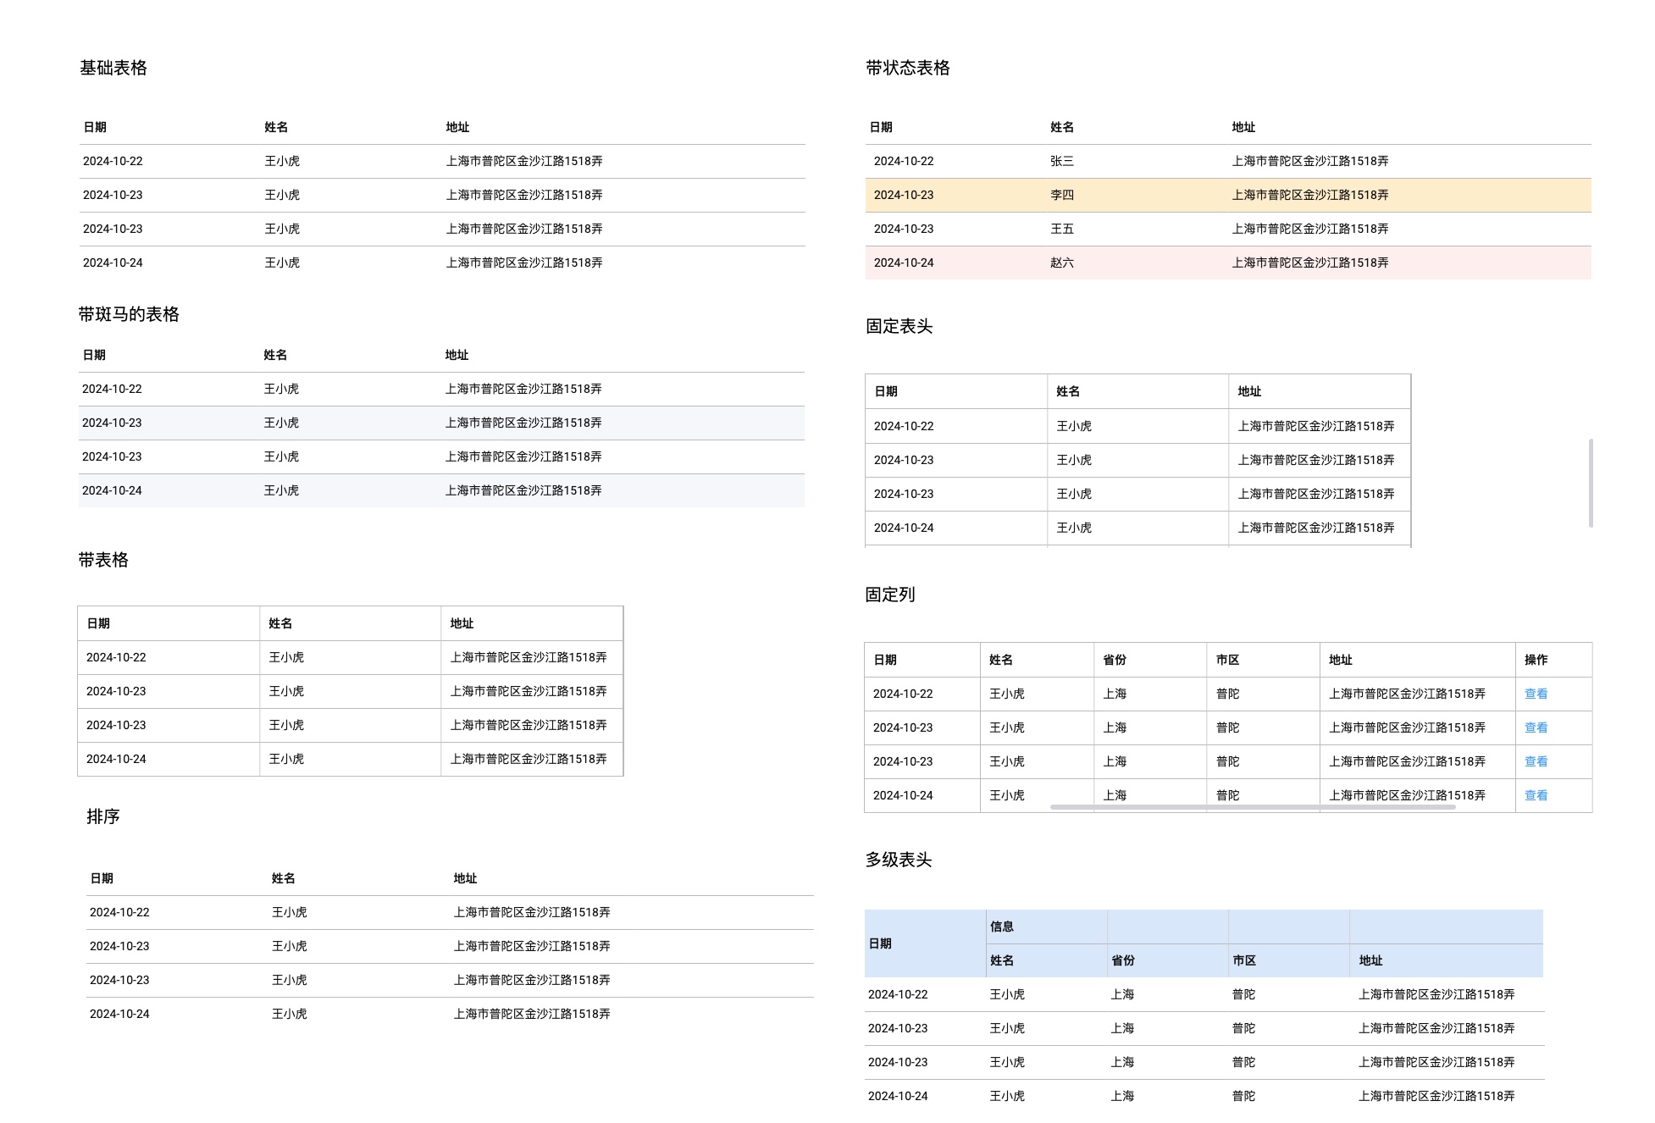Click 地址 header in 排序 table

click(x=465, y=878)
